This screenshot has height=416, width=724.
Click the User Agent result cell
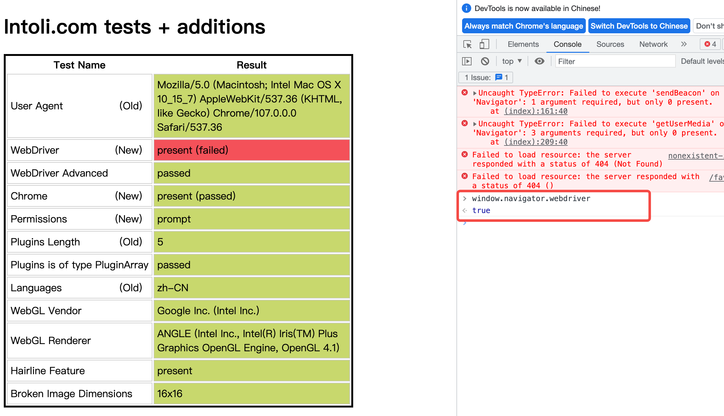[252, 106]
